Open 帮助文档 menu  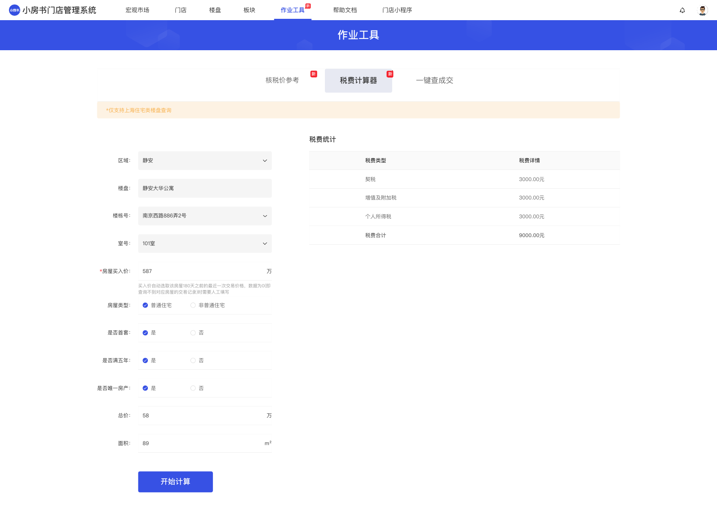coord(345,10)
